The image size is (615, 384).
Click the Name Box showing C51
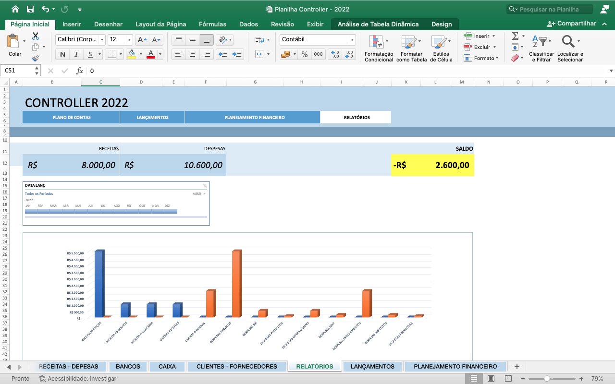[21, 71]
